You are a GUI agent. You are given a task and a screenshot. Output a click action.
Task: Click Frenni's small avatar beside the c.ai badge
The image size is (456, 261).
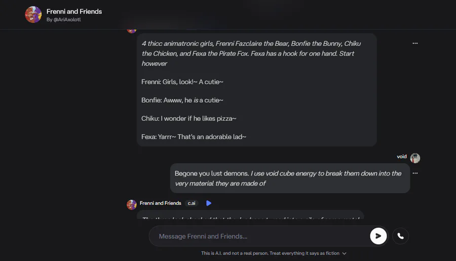click(132, 204)
